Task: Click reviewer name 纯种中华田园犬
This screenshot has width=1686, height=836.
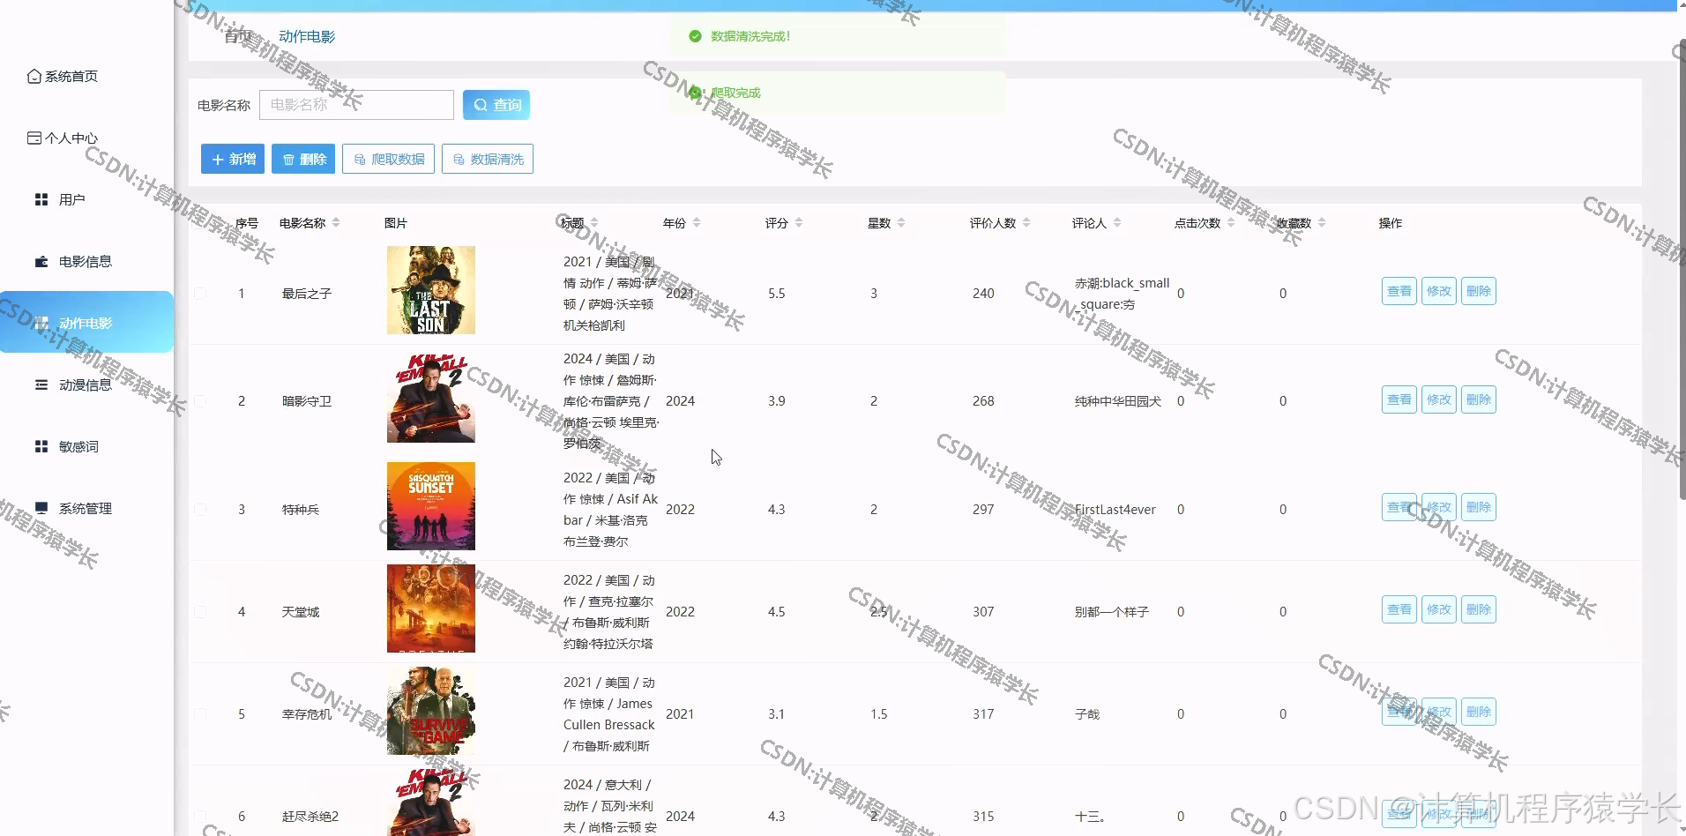Action: point(1118,401)
